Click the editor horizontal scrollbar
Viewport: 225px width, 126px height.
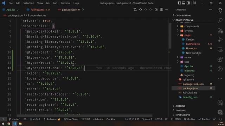(84, 115)
